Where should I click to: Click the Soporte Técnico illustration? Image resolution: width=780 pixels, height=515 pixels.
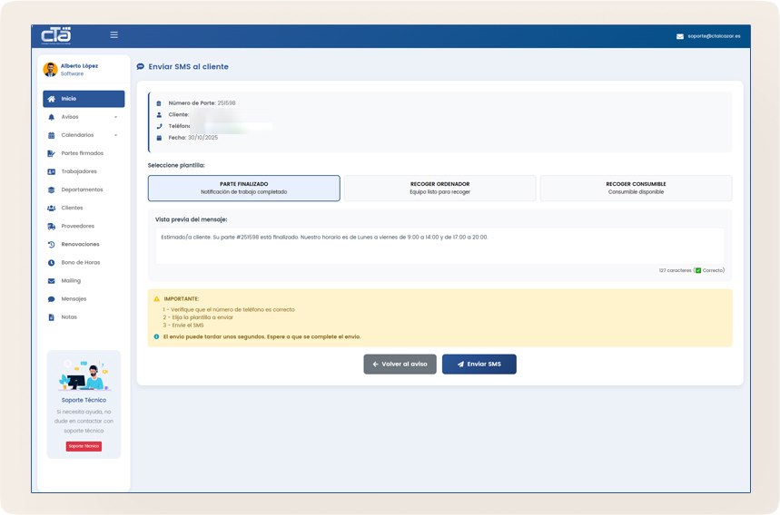(84, 374)
